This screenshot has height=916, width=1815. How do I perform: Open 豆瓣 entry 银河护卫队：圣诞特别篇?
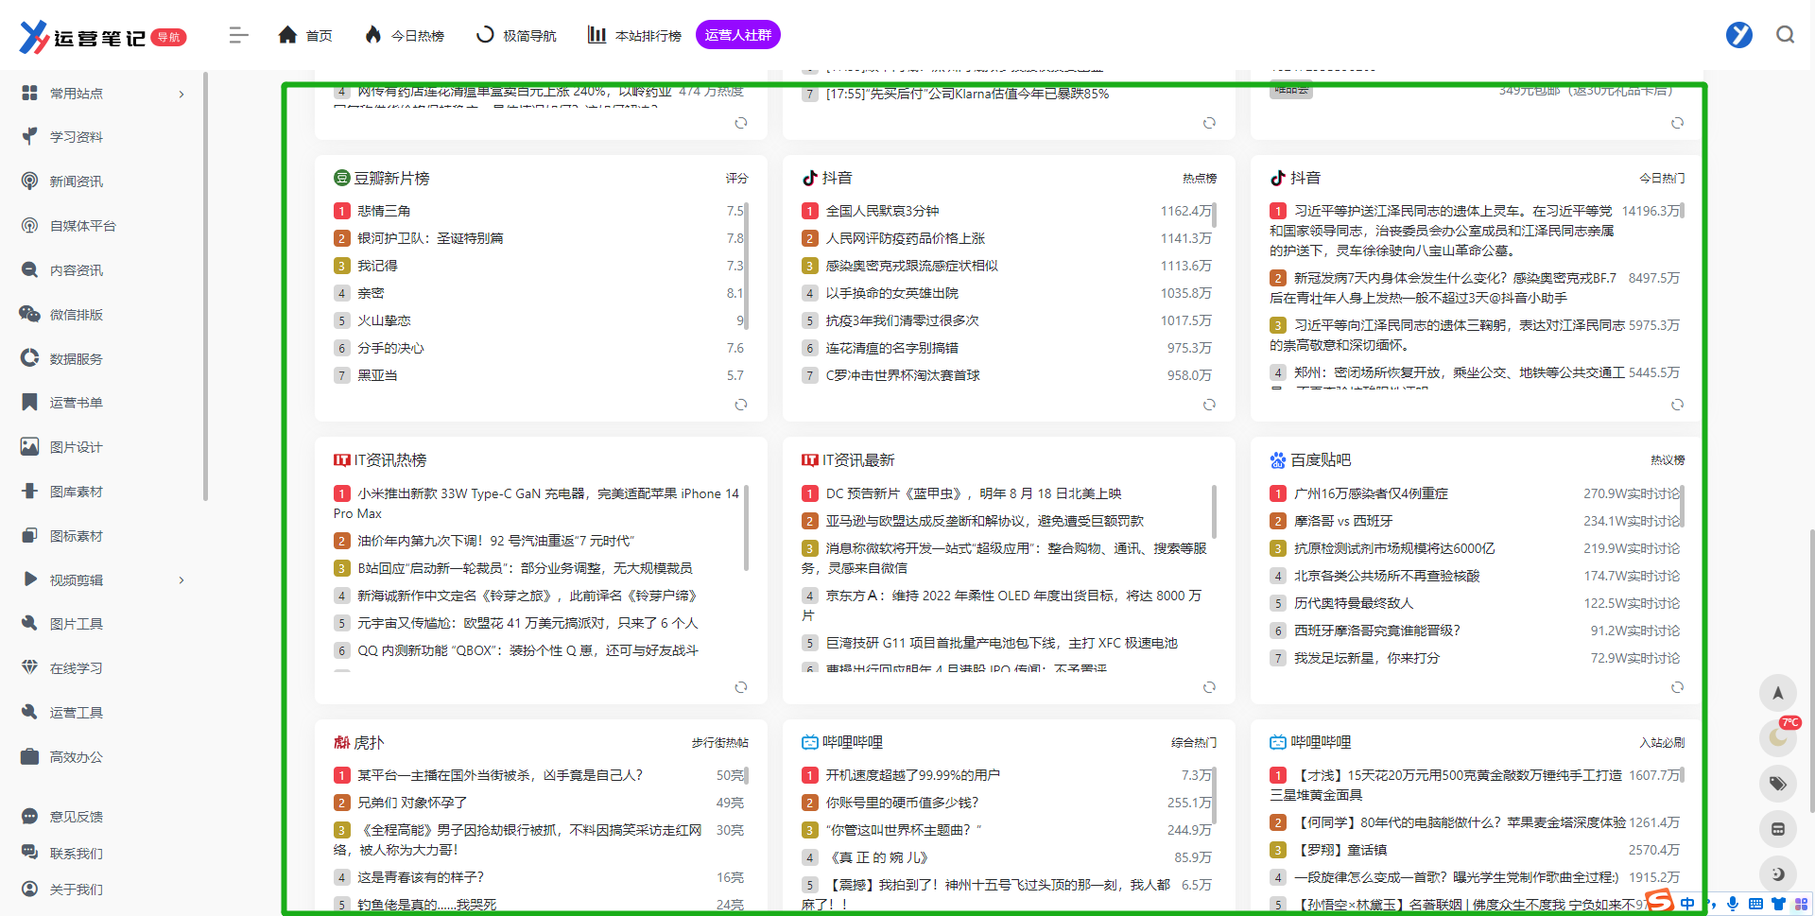(430, 238)
